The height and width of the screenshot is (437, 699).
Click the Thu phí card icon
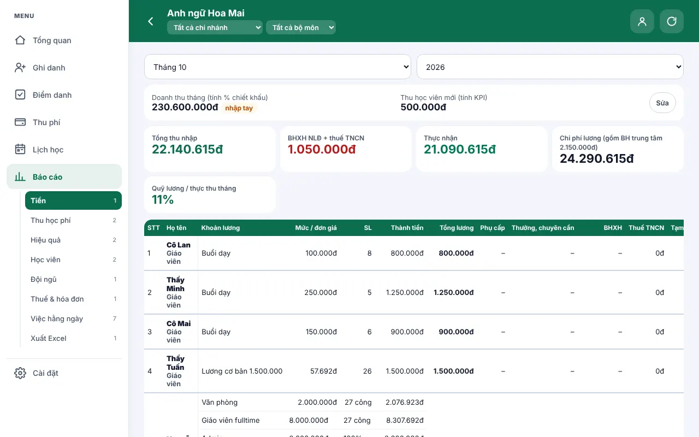click(x=20, y=122)
